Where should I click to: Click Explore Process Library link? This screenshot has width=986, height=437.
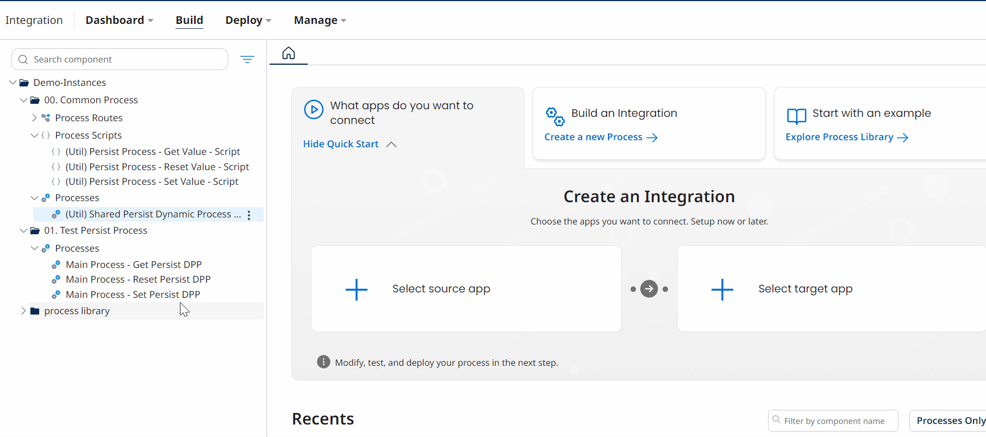(846, 137)
